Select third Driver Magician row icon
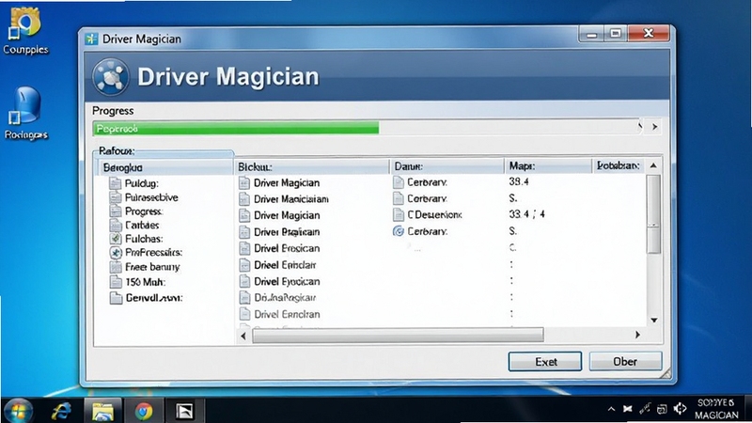This screenshot has width=752, height=423. point(244,215)
